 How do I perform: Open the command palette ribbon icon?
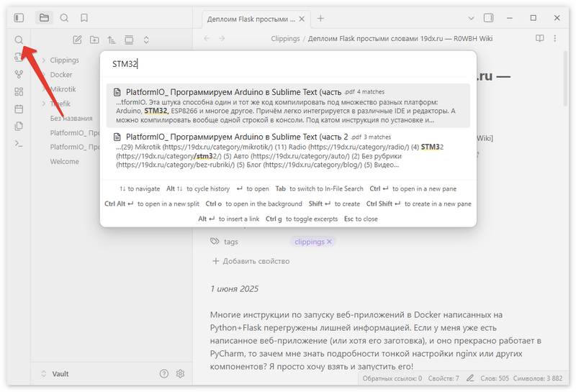pyautogui.click(x=19, y=144)
